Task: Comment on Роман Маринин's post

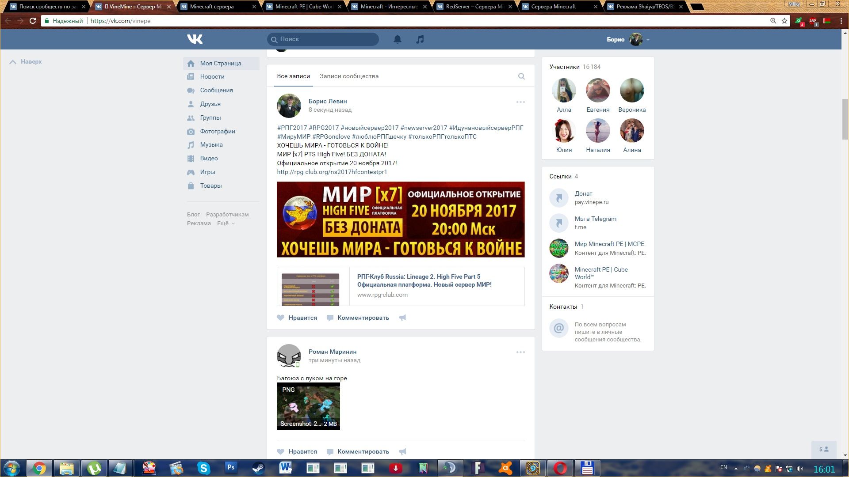Action: 358,452
